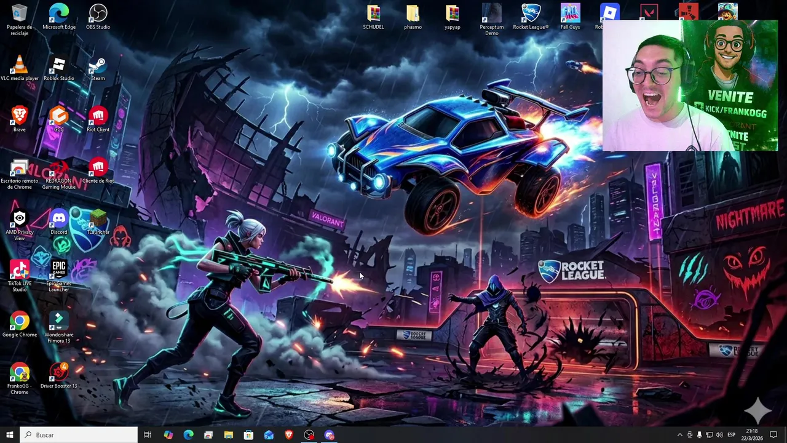Open the Mail app from the taskbar

coord(269,435)
